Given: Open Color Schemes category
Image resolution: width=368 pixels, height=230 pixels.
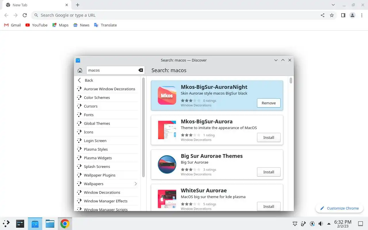Looking at the screenshot, I should click(x=108, y=97).
